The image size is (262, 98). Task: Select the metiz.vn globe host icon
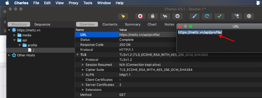pos(14,30)
